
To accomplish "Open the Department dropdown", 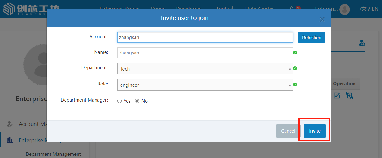I will click(x=205, y=69).
